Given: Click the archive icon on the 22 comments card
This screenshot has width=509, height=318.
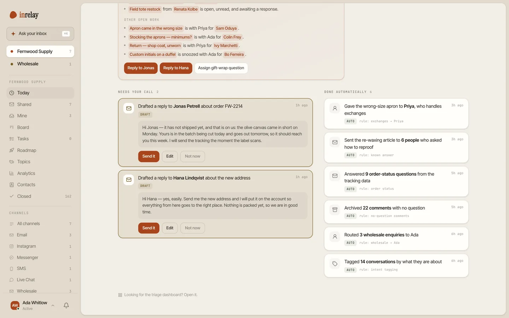Looking at the screenshot, I should (335, 210).
